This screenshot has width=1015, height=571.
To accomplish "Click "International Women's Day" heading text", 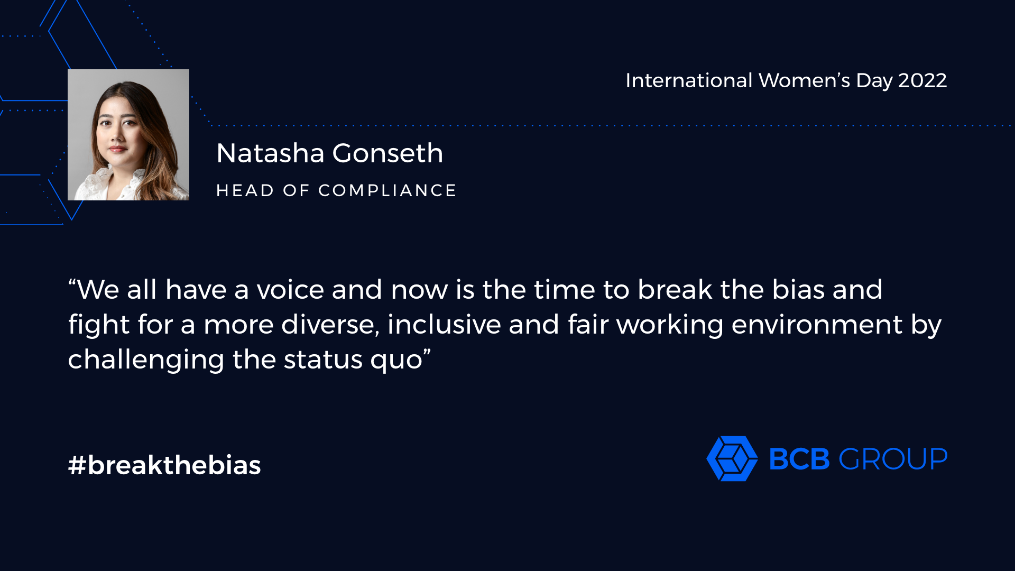I will point(759,80).
